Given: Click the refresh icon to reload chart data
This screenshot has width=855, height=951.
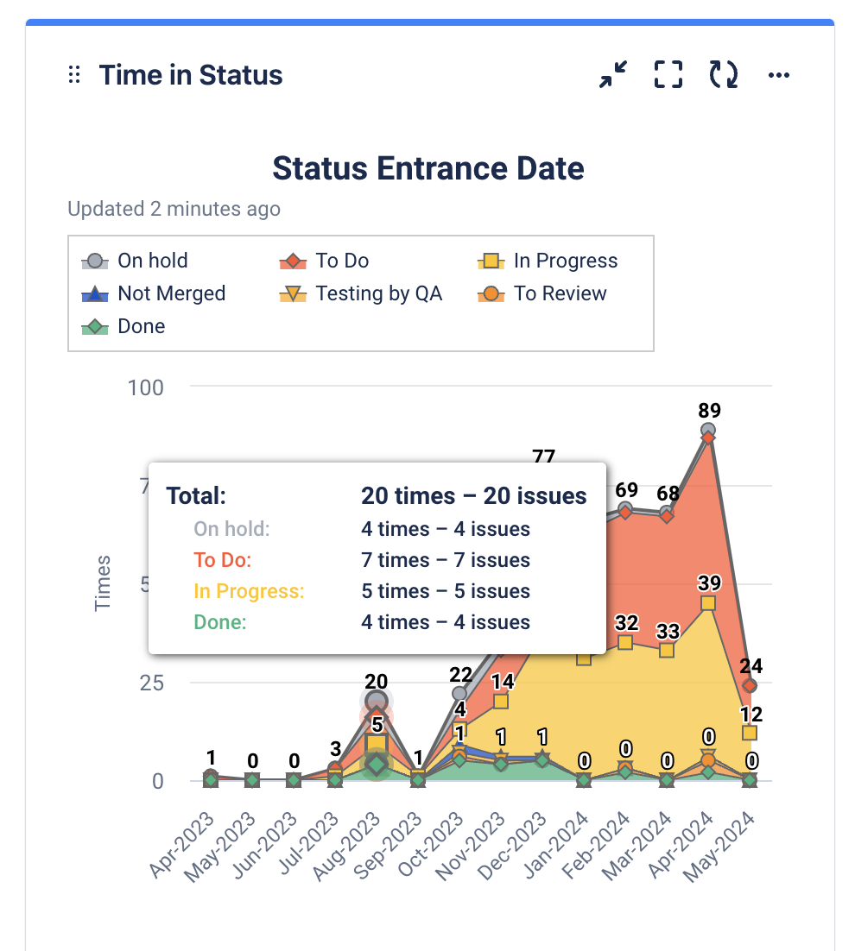Looking at the screenshot, I should click(x=722, y=75).
